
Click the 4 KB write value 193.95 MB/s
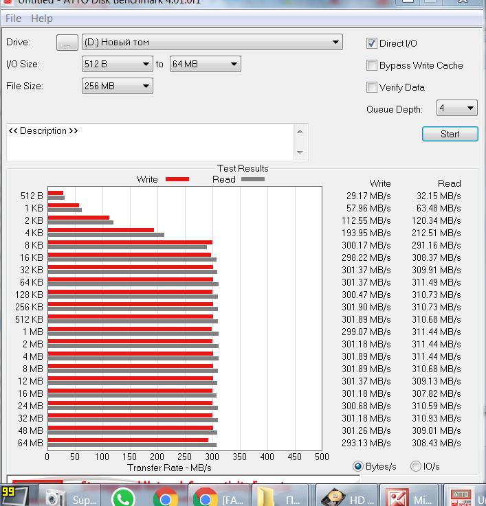click(366, 233)
